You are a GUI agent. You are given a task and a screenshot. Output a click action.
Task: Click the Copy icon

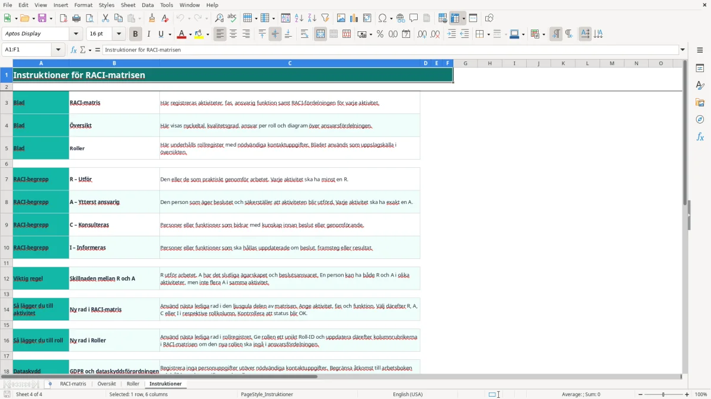click(118, 18)
